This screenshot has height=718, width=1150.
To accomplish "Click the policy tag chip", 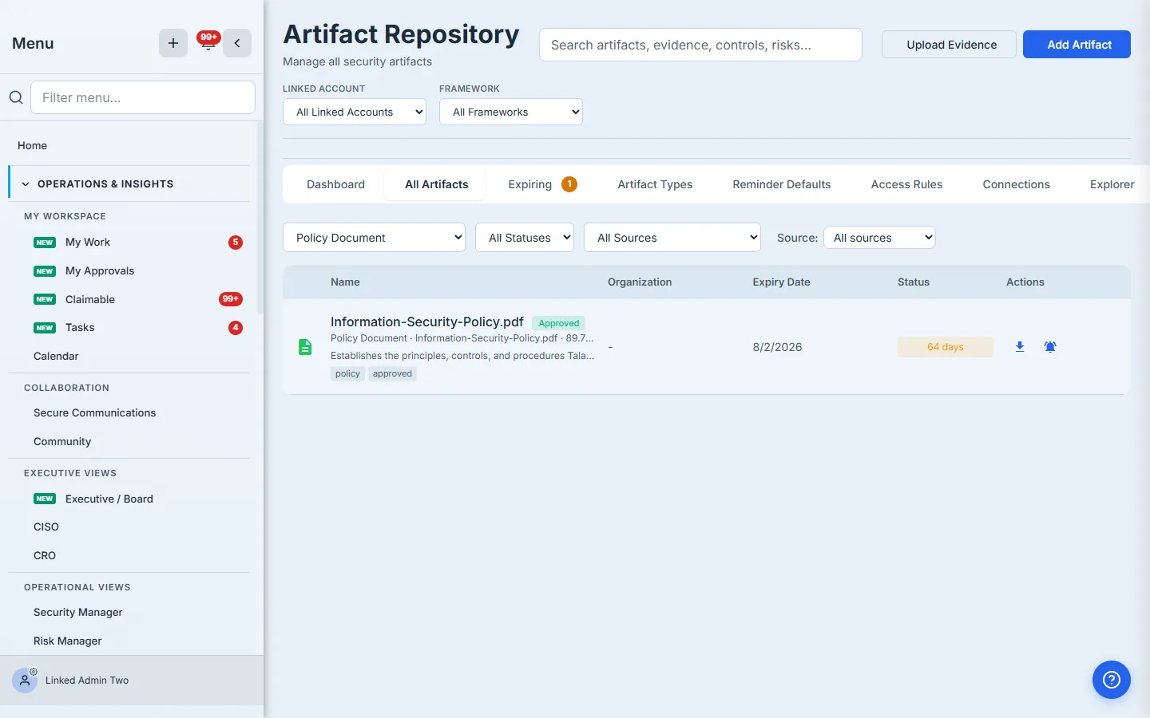I will (348, 374).
